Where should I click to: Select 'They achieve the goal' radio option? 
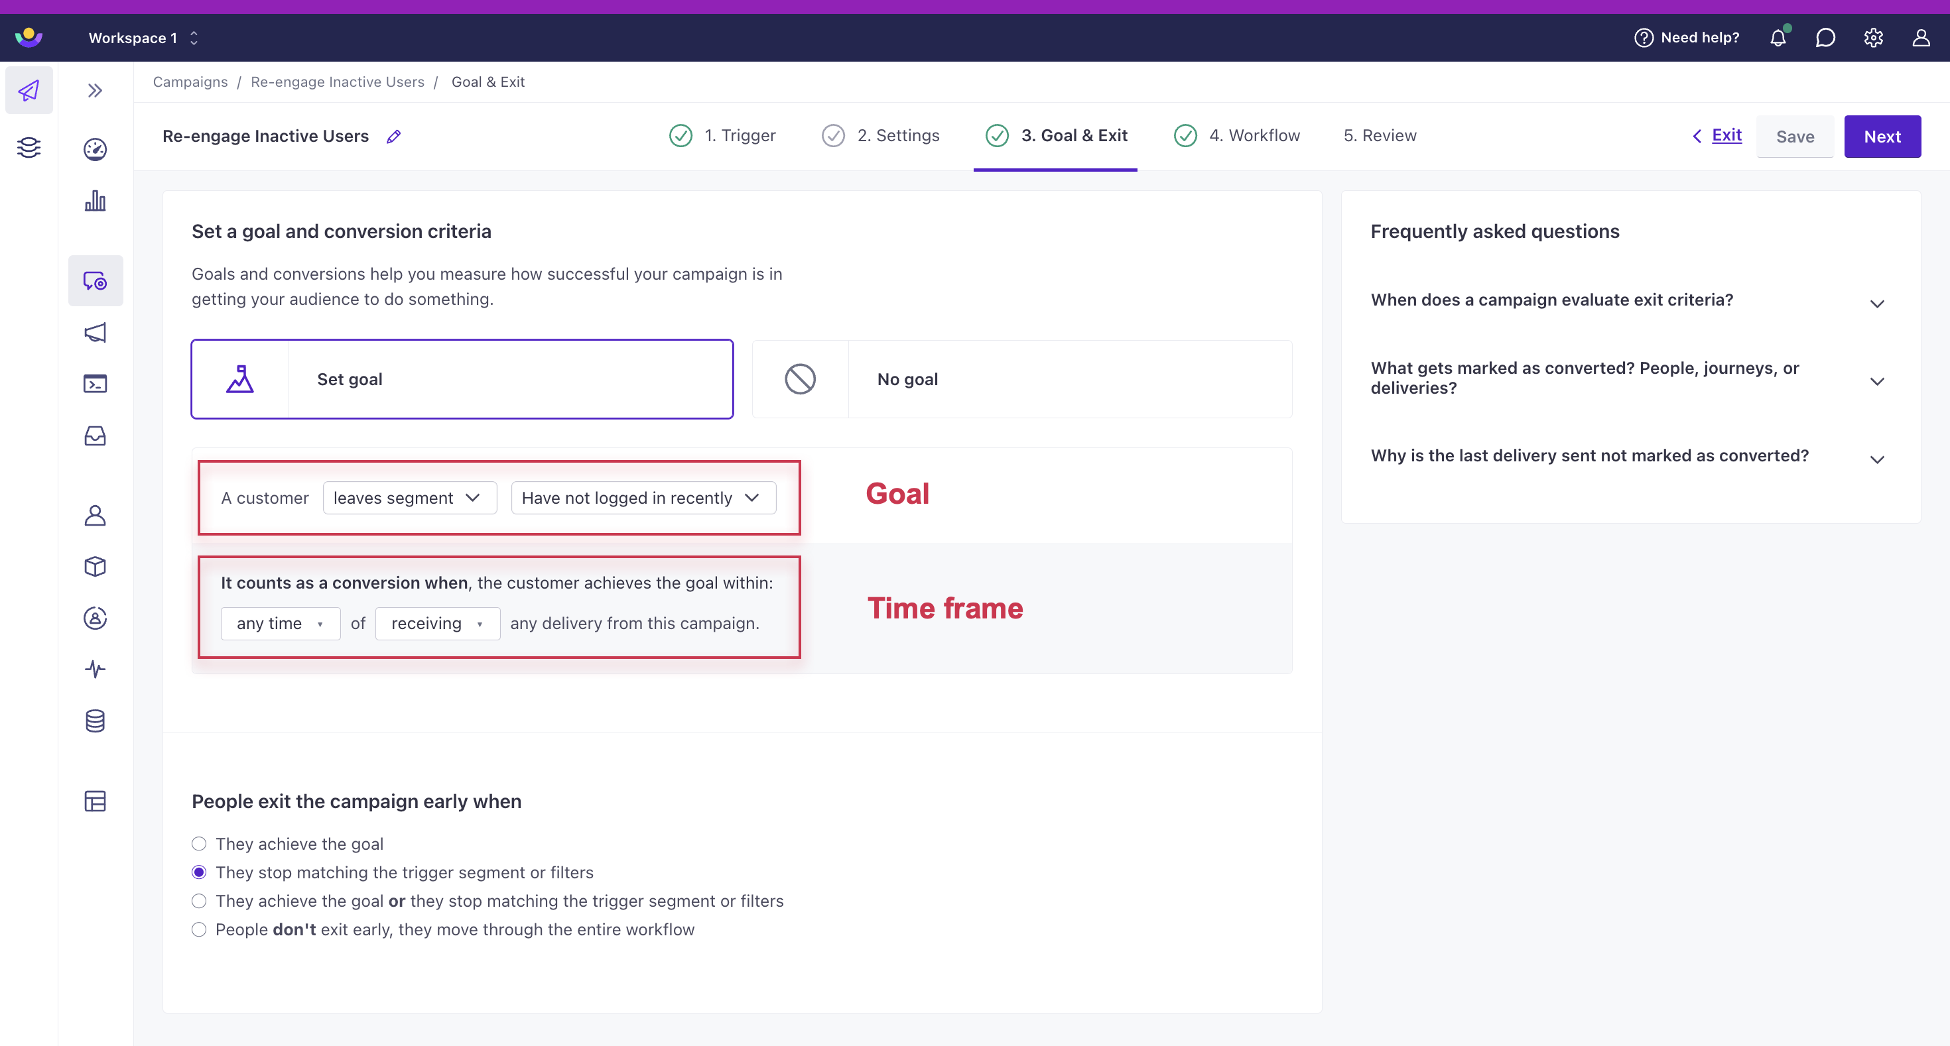click(199, 843)
